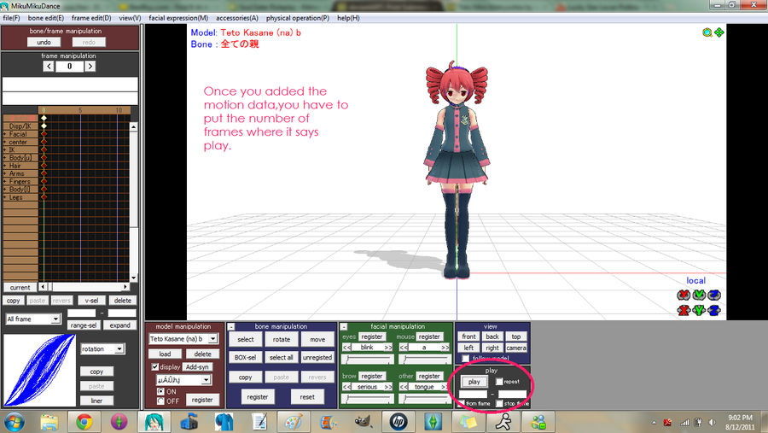768x433 pixels.
Task: Click the green Y move axis icon
Action: (699, 310)
